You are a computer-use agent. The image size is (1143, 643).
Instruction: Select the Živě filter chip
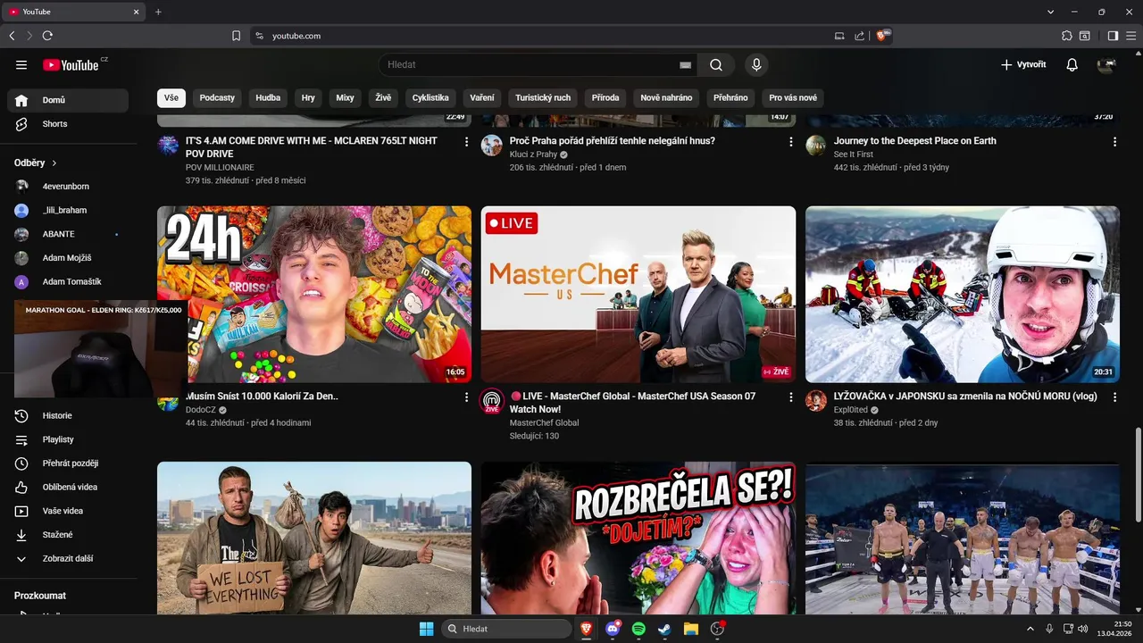(x=383, y=97)
